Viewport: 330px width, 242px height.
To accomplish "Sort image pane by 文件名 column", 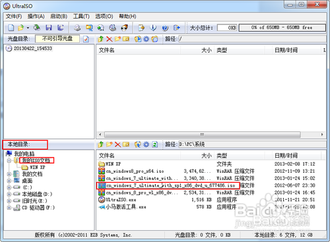I will tap(139, 50).
